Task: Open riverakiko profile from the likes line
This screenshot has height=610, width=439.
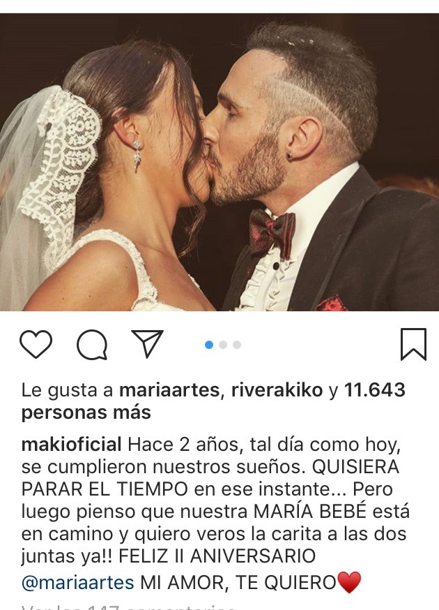Action: (x=277, y=390)
